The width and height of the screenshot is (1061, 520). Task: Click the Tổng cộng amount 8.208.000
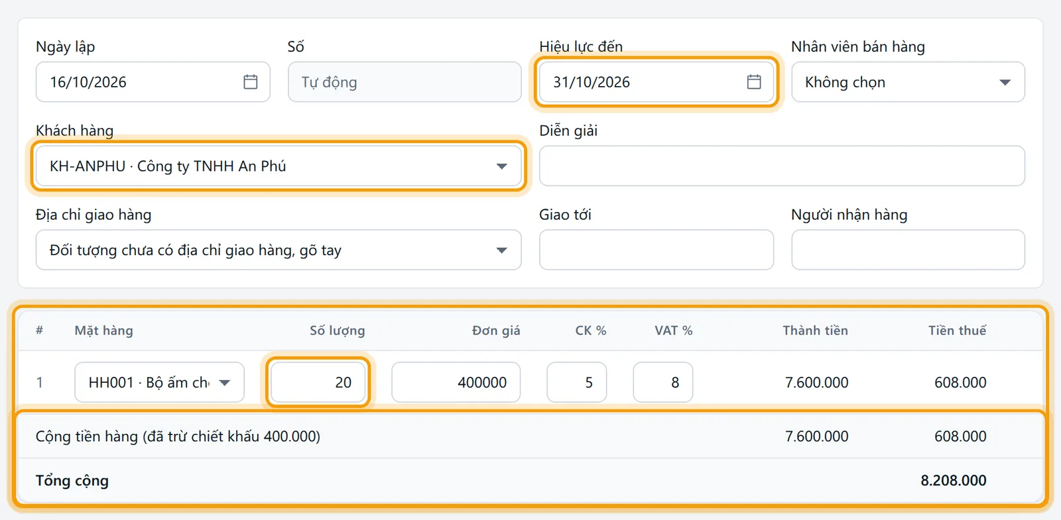(x=953, y=481)
